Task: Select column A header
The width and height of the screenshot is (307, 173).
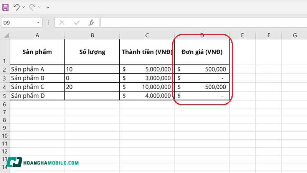Action: coord(37,35)
